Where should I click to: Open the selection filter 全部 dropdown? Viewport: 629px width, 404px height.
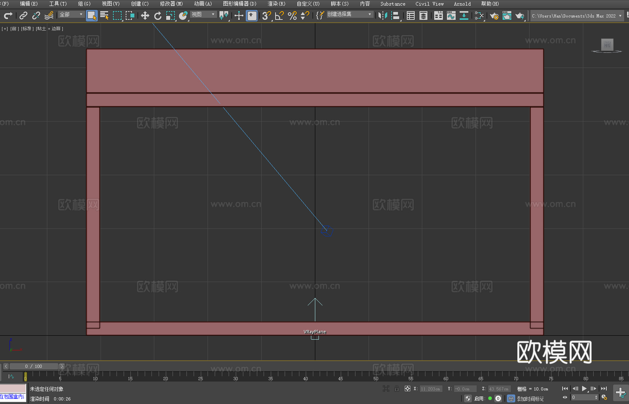coord(72,14)
